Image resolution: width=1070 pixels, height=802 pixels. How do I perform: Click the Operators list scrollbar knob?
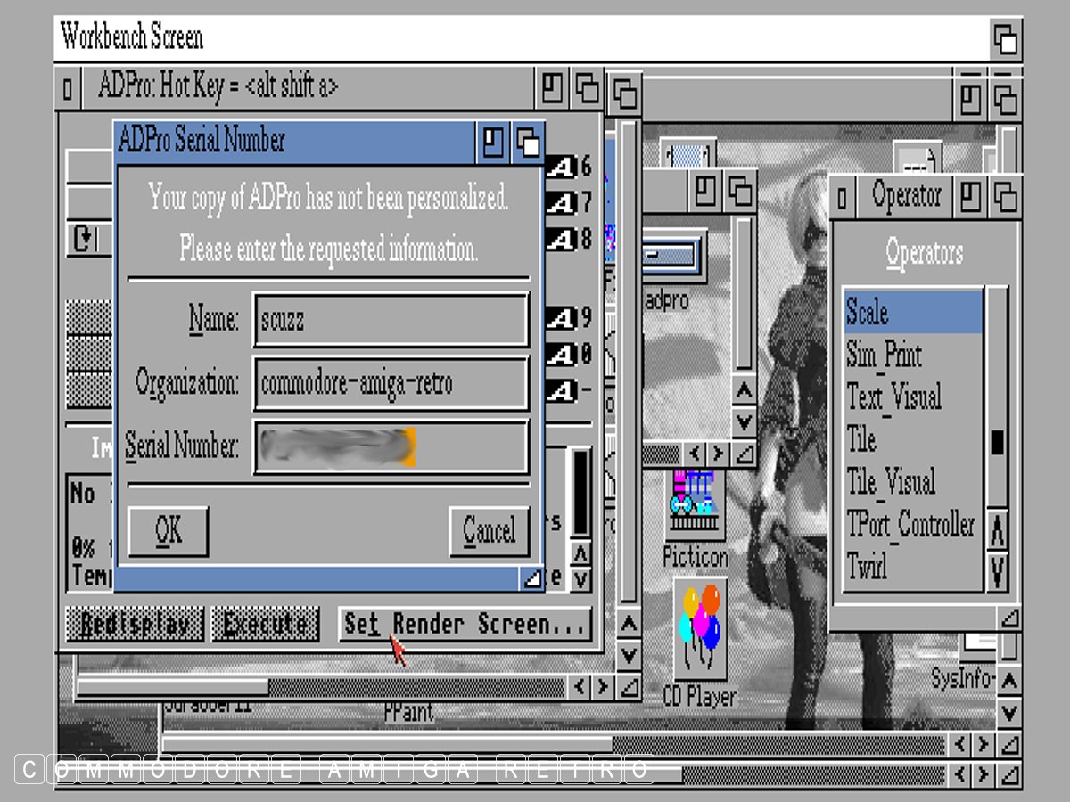pos(998,442)
